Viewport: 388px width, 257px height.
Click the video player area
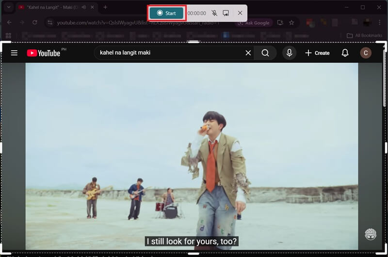click(x=192, y=156)
